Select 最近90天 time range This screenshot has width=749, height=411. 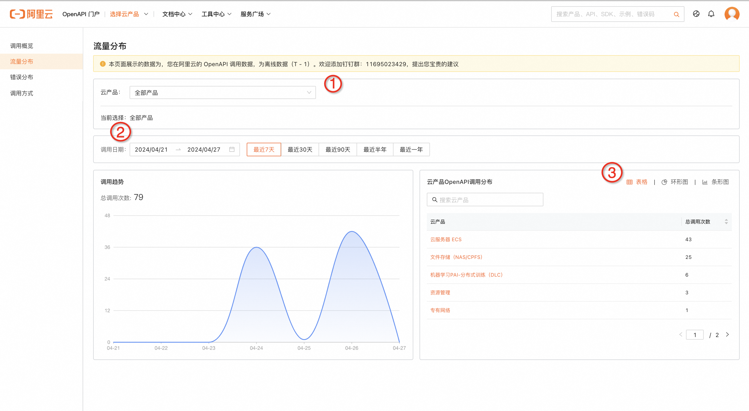coord(338,149)
